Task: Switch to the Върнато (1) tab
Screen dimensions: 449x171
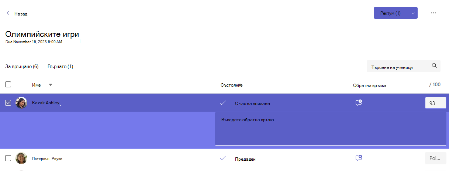Action: [x=60, y=67]
